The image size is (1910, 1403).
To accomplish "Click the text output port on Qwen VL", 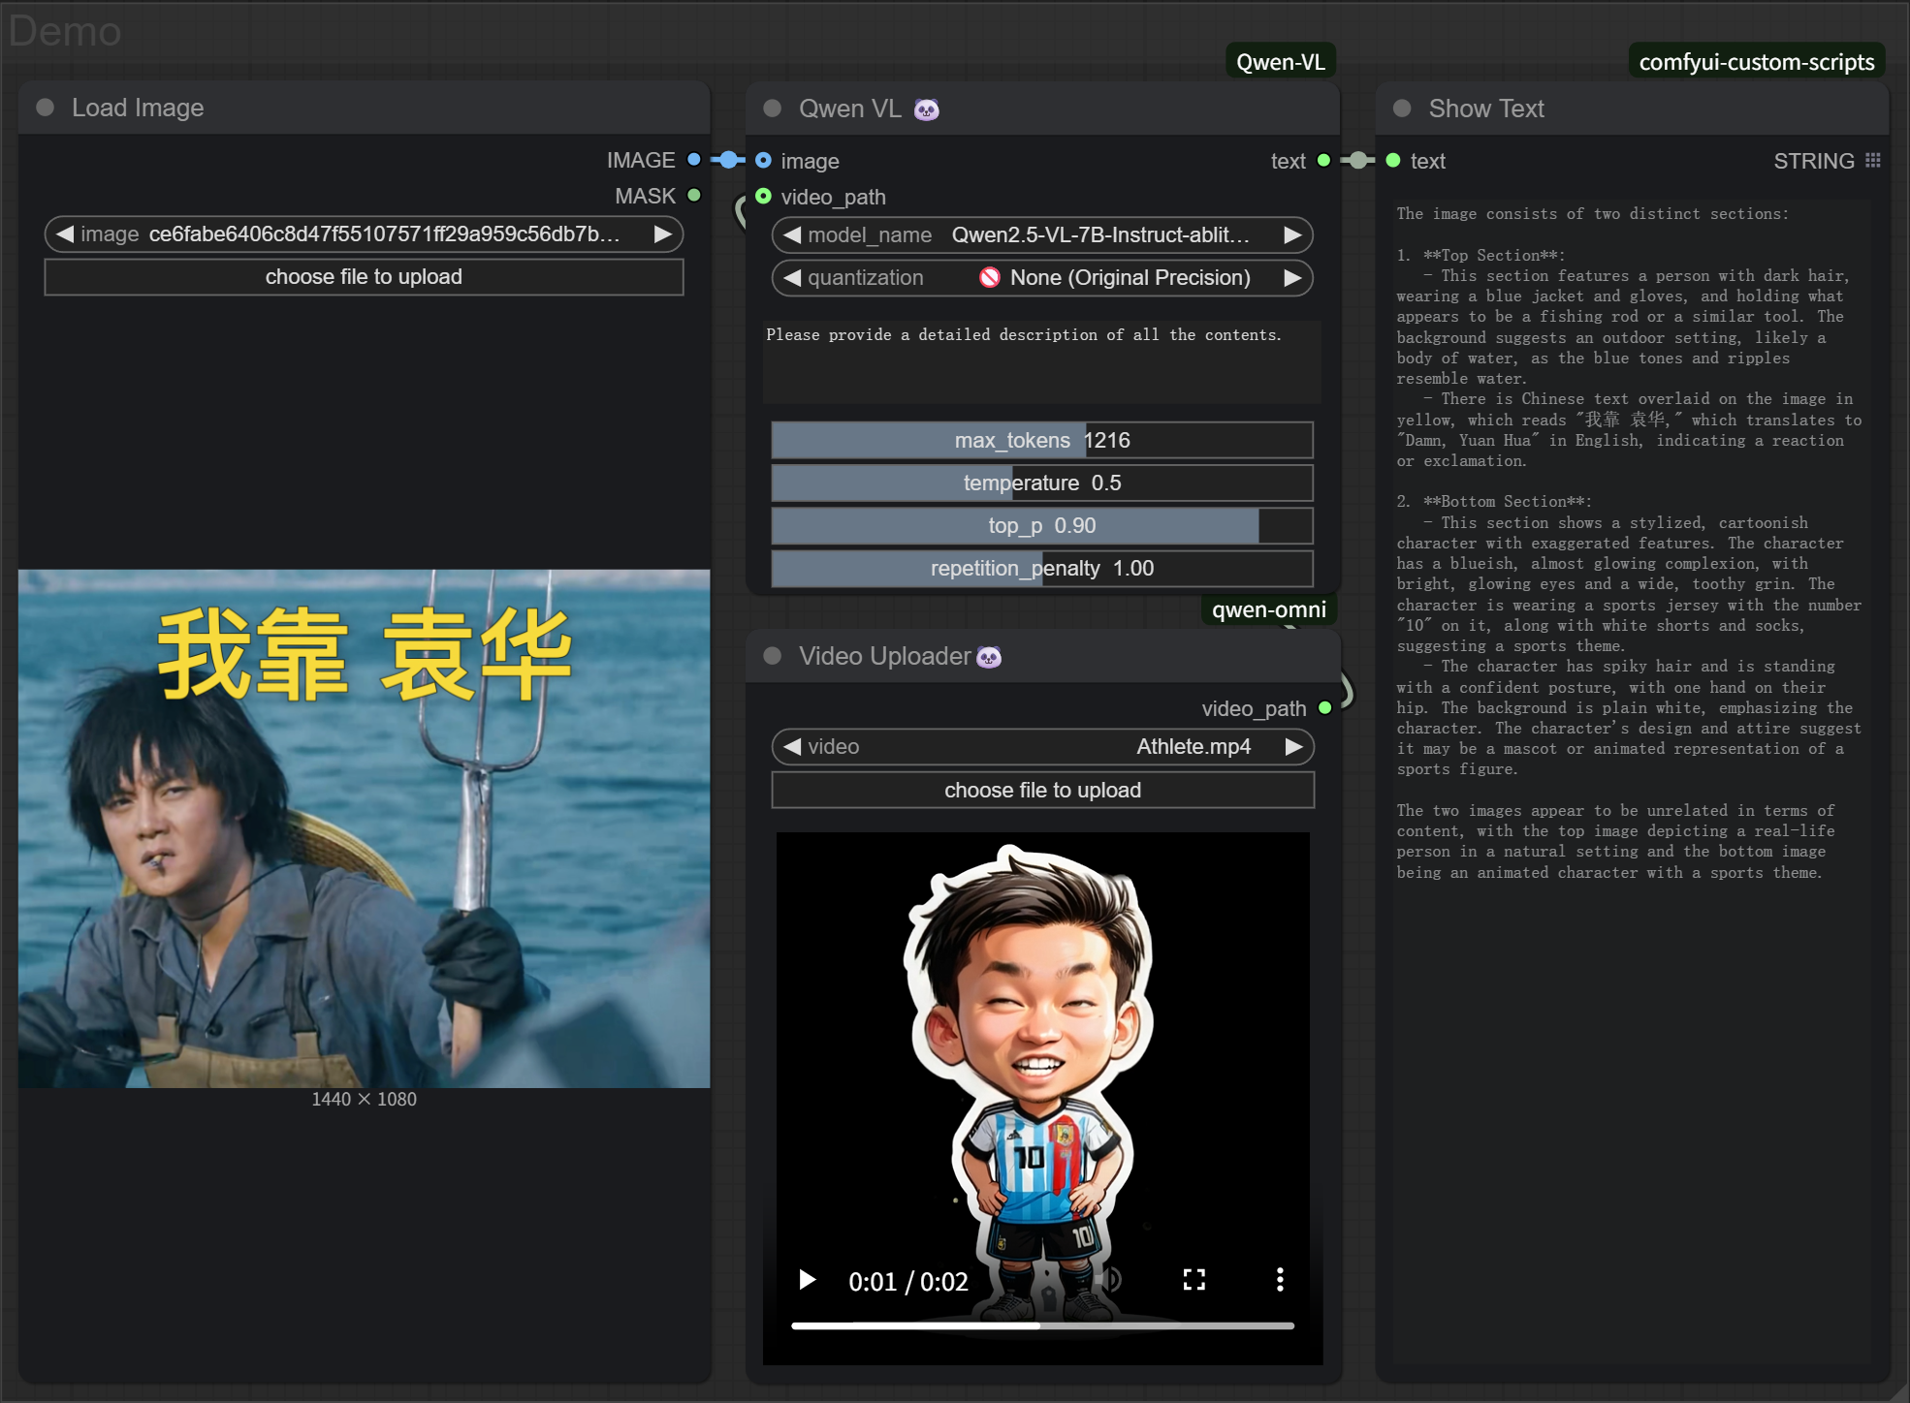I will (x=1324, y=161).
